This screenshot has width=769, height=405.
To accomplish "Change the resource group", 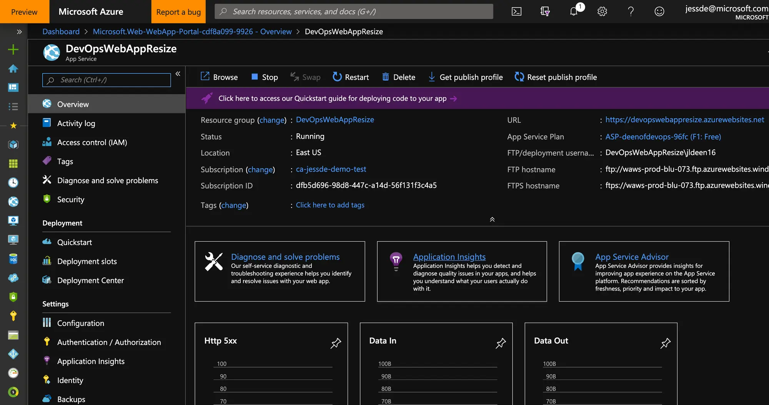I will click(272, 120).
